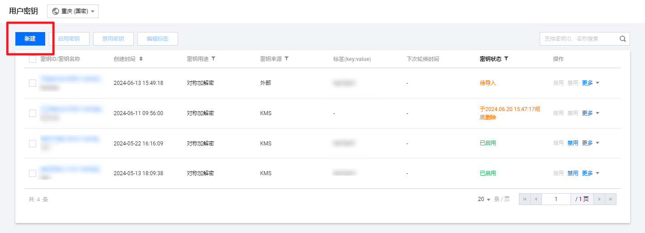Go to next page arrow

tap(600, 199)
